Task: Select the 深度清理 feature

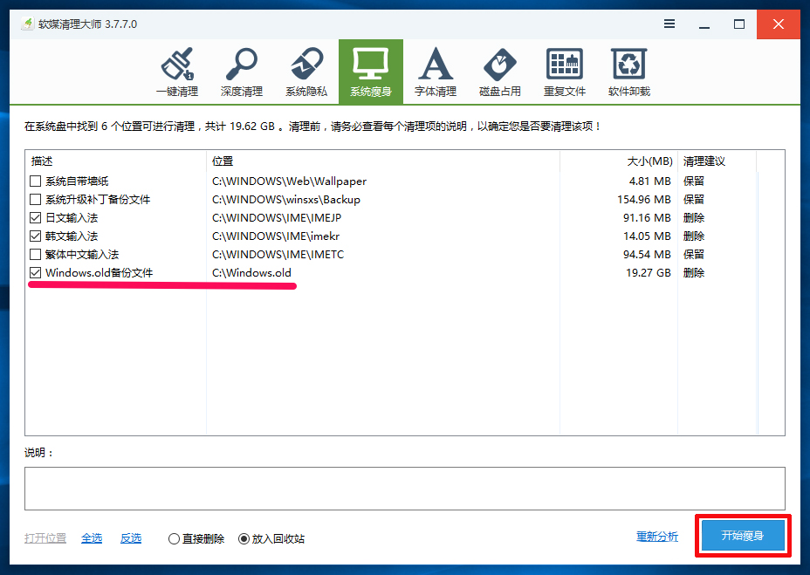Action: [241, 72]
